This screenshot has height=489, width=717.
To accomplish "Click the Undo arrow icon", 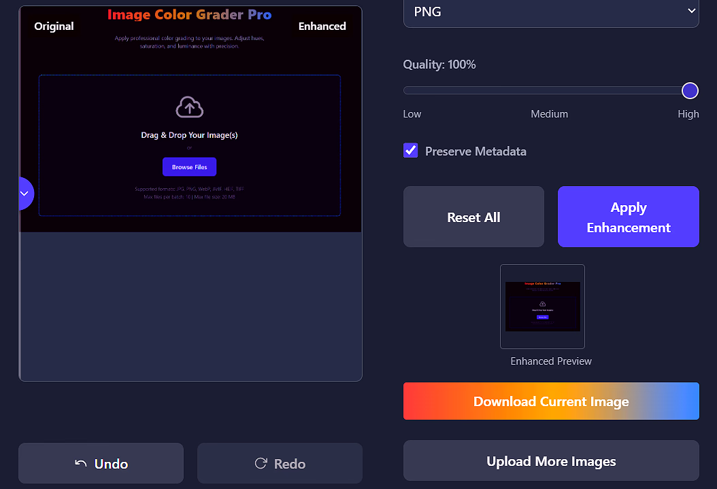I will point(81,464).
